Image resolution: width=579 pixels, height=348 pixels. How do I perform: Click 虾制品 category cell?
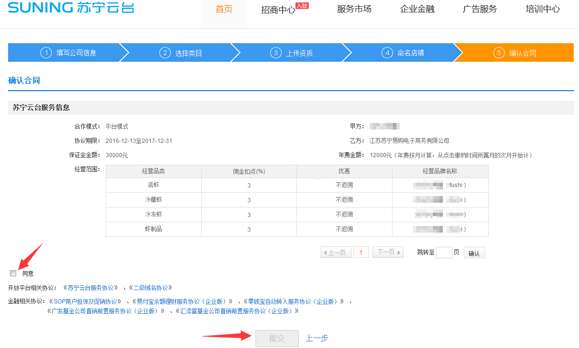[x=154, y=229]
